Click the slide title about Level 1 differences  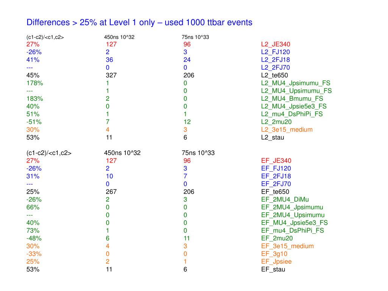139,22
